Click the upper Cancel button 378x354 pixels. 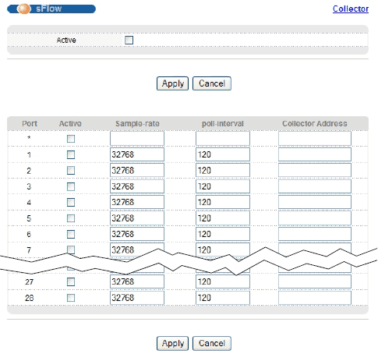pyautogui.click(x=212, y=83)
